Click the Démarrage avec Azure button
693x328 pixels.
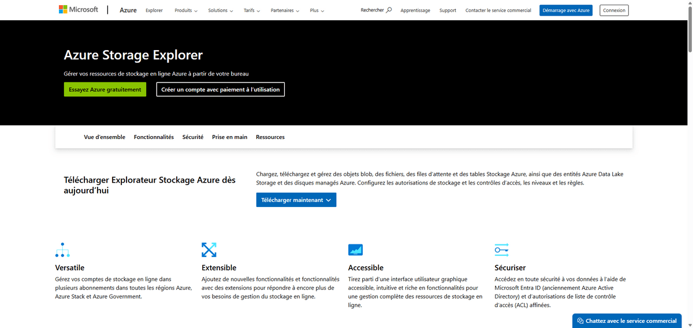pyautogui.click(x=566, y=10)
